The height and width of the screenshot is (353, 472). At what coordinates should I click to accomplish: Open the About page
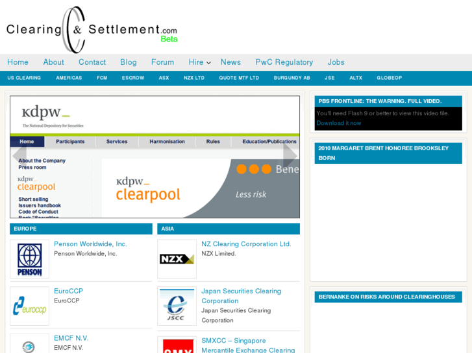(54, 62)
